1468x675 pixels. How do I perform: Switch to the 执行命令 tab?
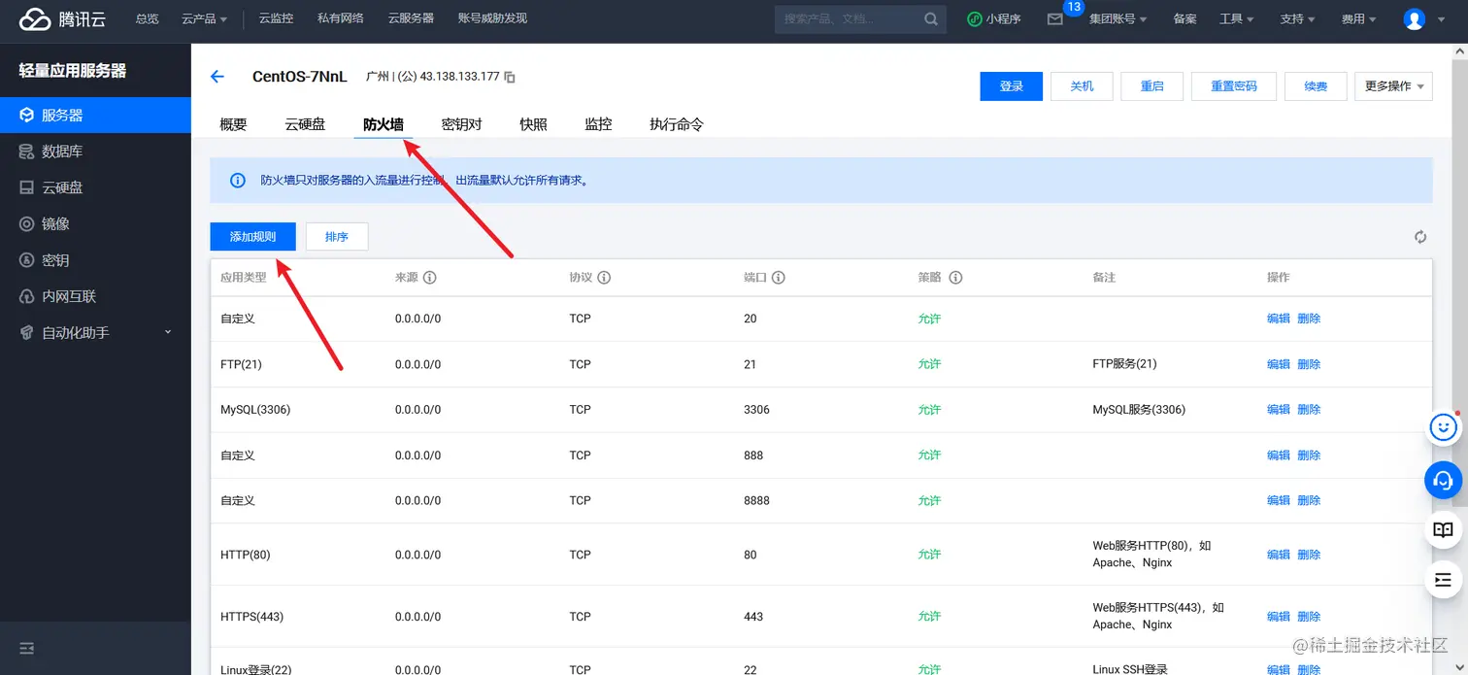tap(677, 124)
